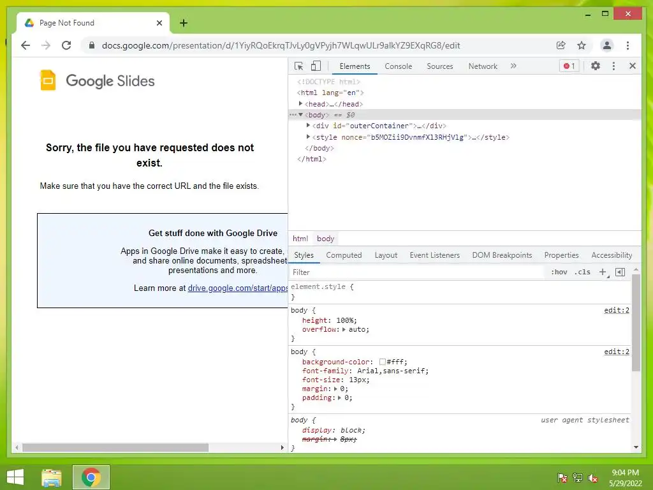The width and height of the screenshot is (653, 490).
Task: Close the DevTools panel
Action: coord(632,66)
